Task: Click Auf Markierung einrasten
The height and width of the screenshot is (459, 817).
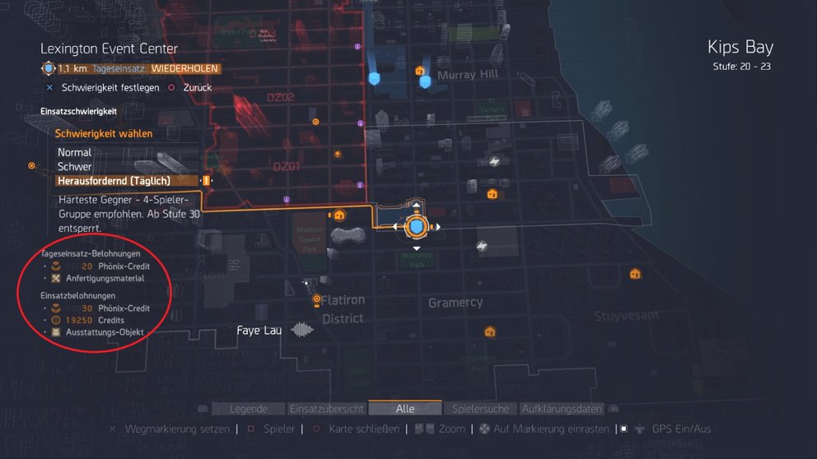Action: click(x=551, y=429)
